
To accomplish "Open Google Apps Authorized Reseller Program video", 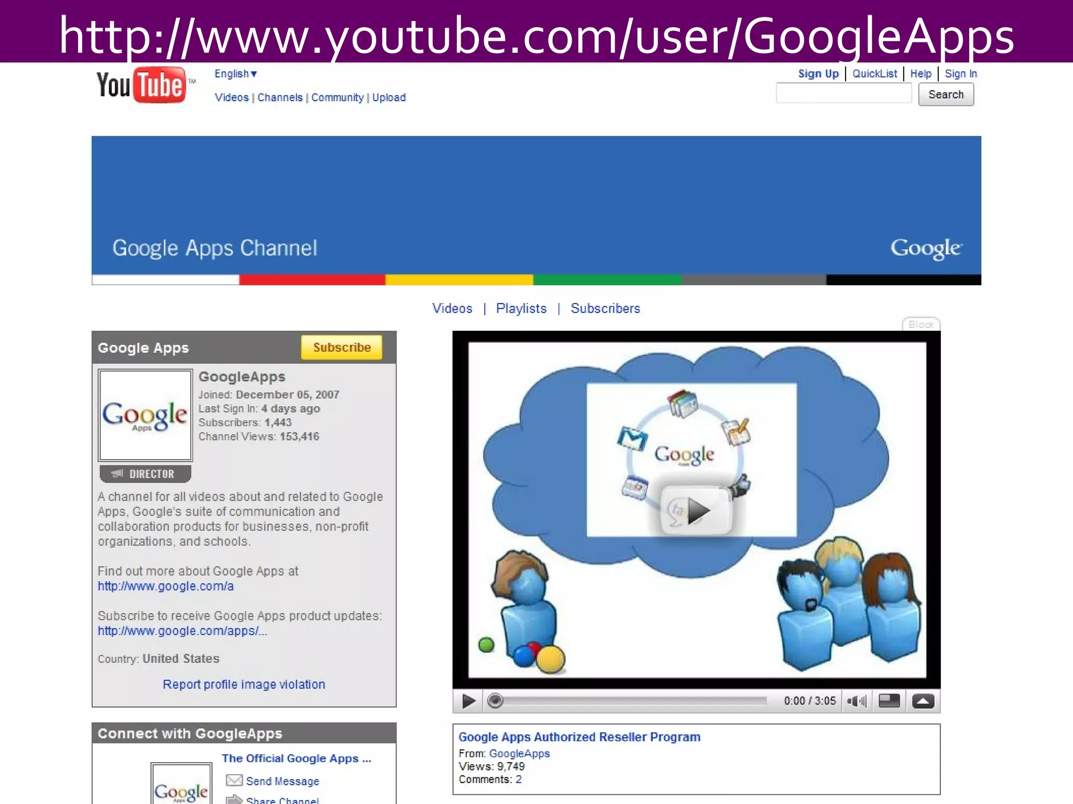I will (579, 737).
